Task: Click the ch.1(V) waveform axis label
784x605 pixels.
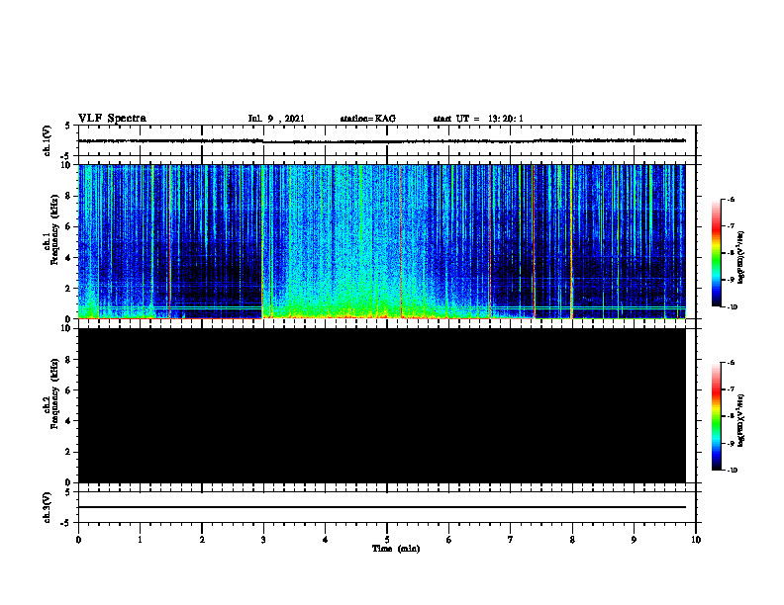Action: [x=47, y=140]
